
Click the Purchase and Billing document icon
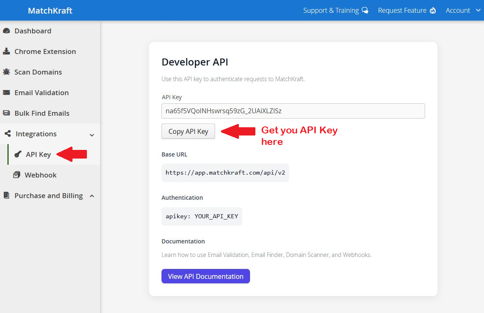[x=6, y=195]
